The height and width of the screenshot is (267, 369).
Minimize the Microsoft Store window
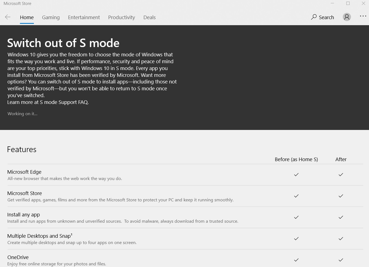[332, 4]
